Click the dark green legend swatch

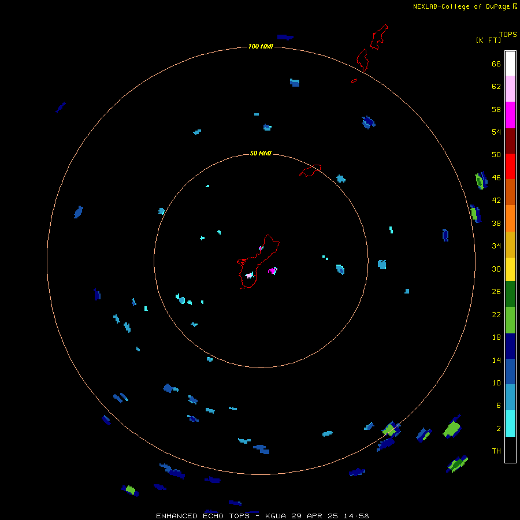tap(510, 294)
